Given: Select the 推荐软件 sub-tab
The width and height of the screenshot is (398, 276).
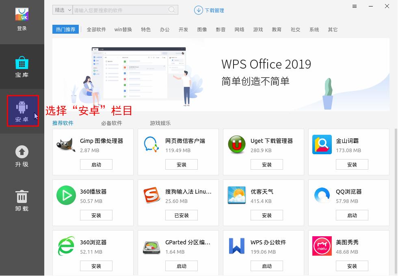Looking at the screenshot, I should click(x=63, y=123).
